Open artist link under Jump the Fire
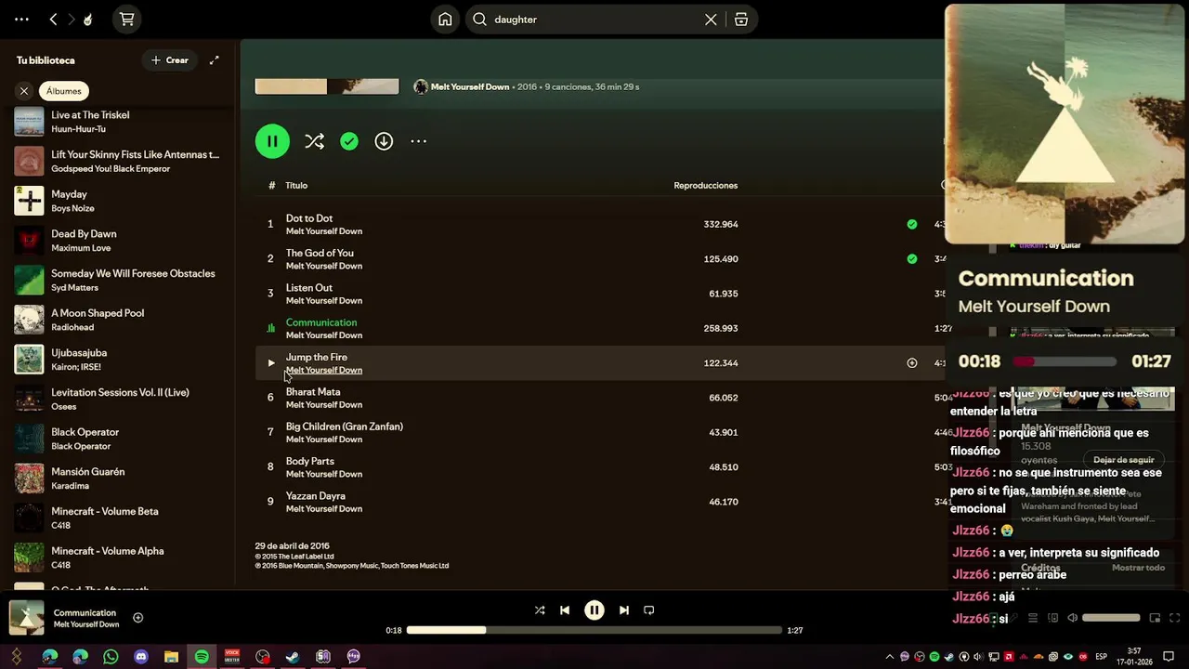 (324, 370)
